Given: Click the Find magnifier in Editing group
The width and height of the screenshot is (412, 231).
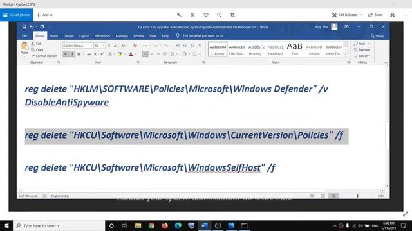Looking at the screenshot, I should [x=359, y=44].
